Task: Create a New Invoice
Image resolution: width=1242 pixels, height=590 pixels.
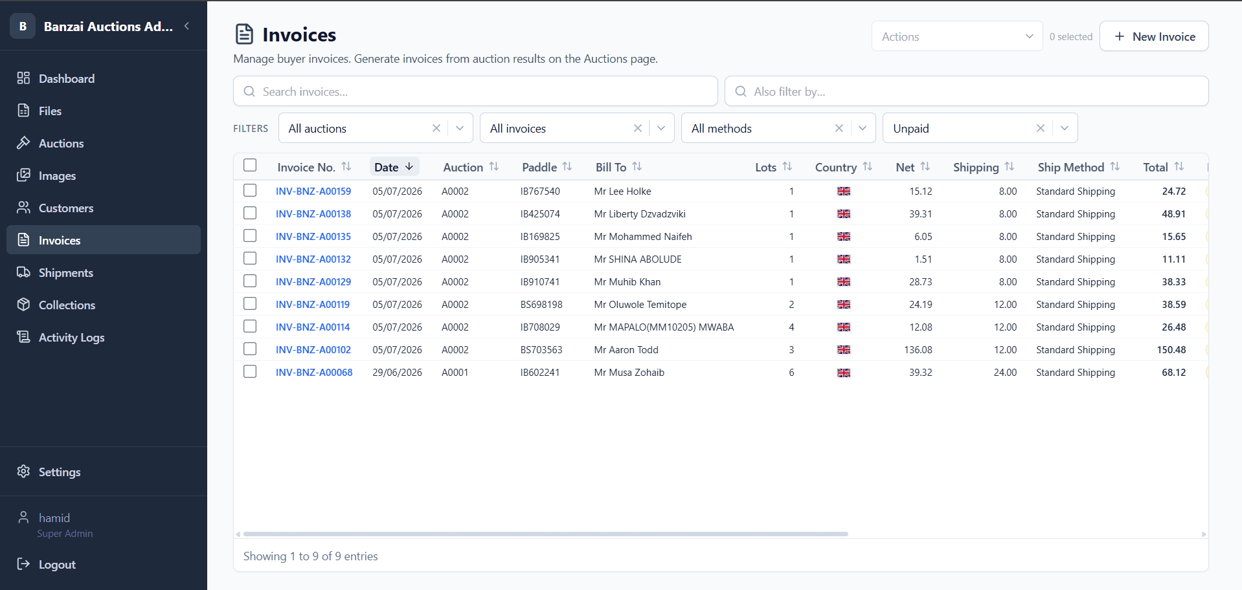Action: [1154, 36]
